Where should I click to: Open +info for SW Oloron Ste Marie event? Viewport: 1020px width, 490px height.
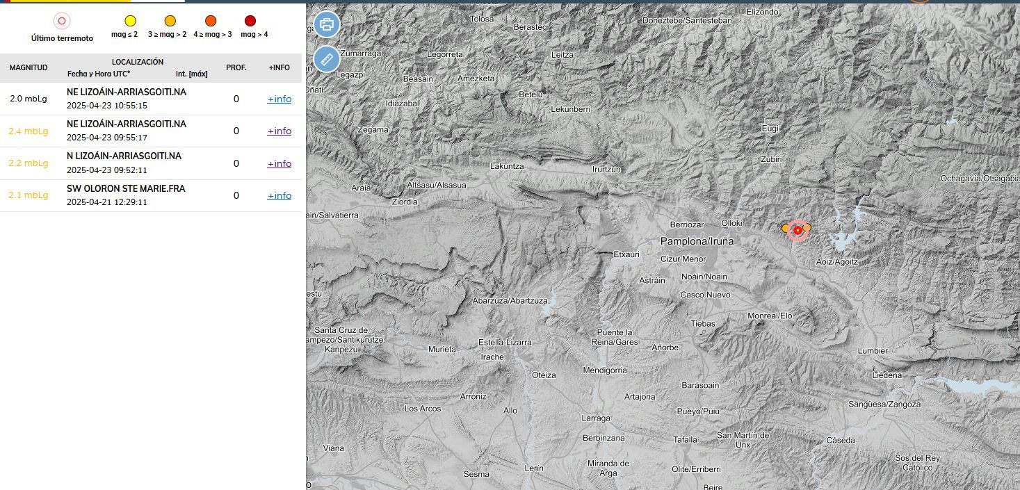point(280,195)
